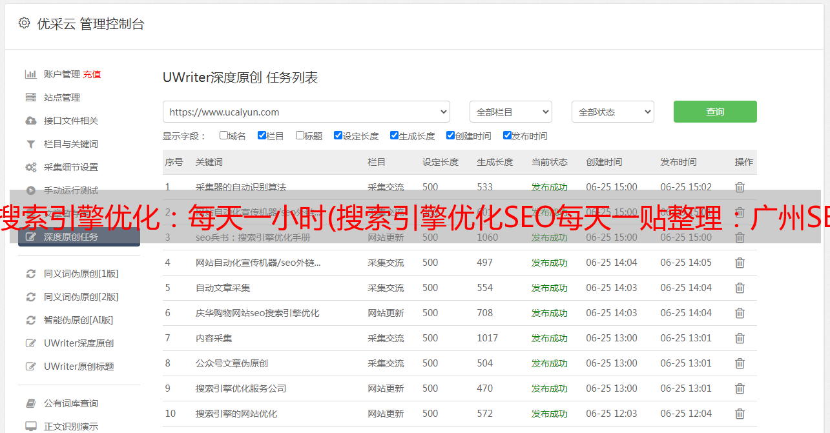The width and height of the screenshot is (830, 433).
Task: Open the 全部状态 dropdown
Action: click(x=613, y=112)
